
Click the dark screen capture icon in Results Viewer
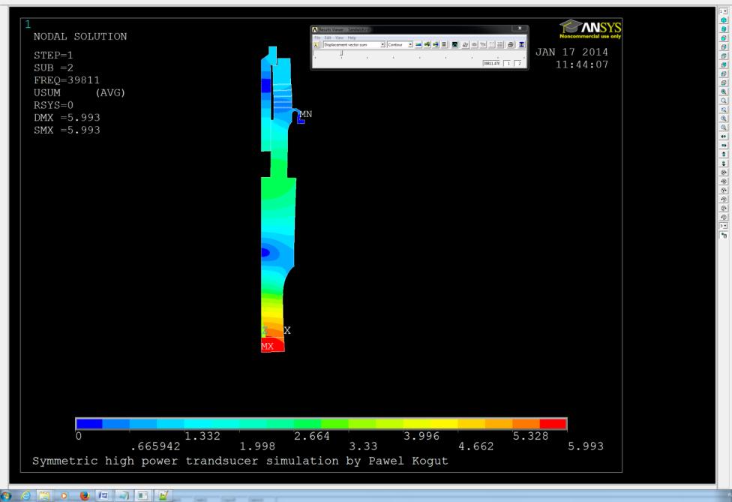click(x=454, y=45)
